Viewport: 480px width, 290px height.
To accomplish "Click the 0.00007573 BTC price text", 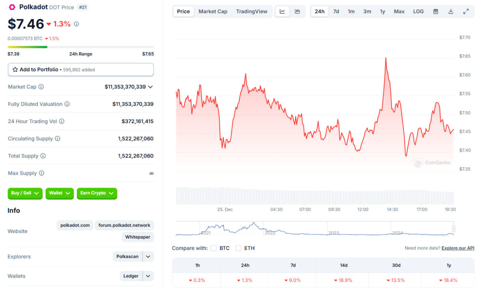I will click(x=25, y=38).
